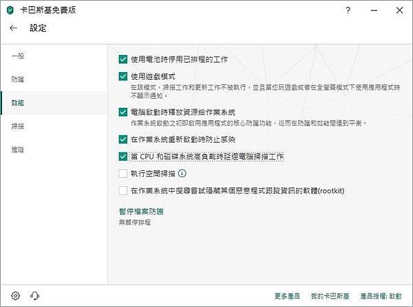Screen dimensions: 413x307
Task: Uncheck 使用電池時停用已排程的工作
Action: pyautogui.click(x=123, y=59)
